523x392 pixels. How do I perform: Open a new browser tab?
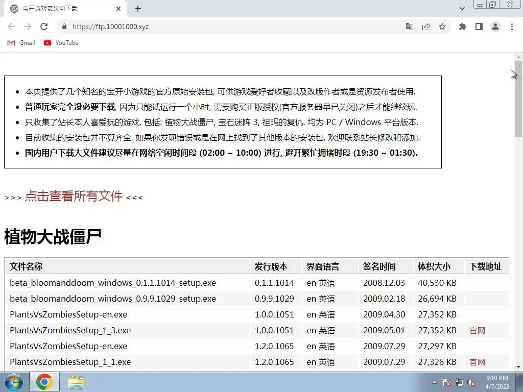[138, 9]
